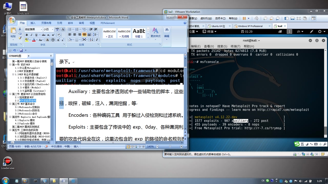Open the font size dropdown (小四)
328x184 pixels.
53,29
